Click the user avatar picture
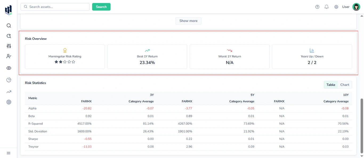The width and height of the screenshot is (364, 158). click(x=356, y=7)
